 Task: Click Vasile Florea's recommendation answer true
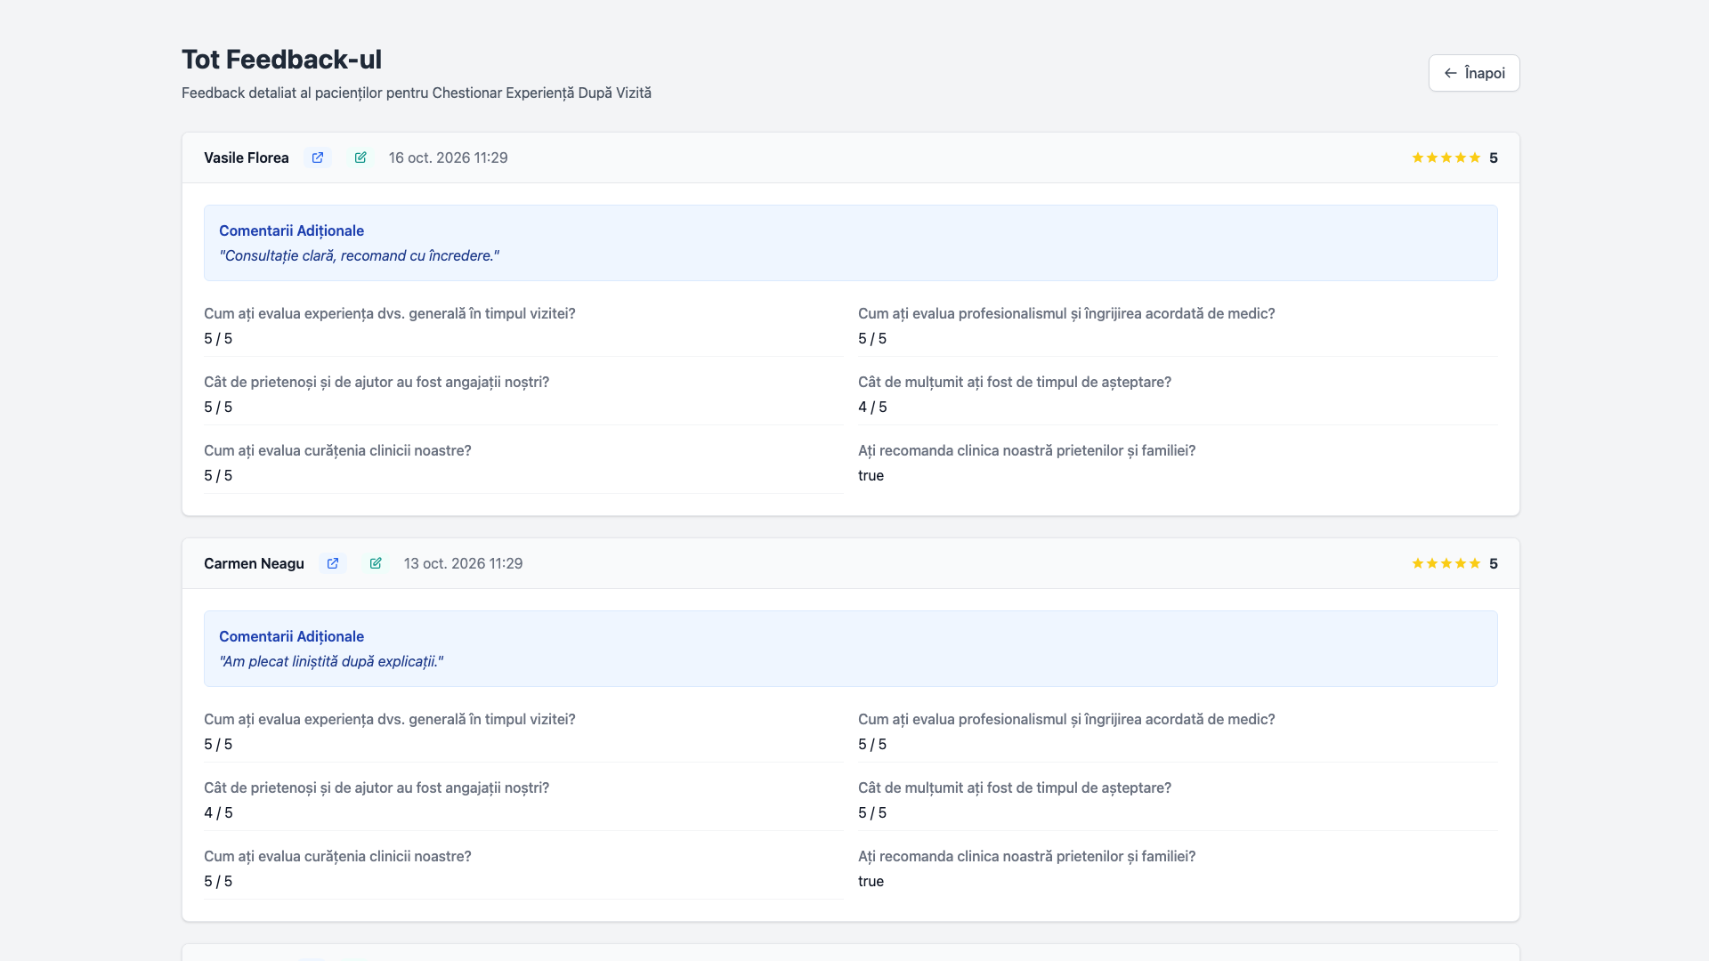pyautogui.click(x=871, y=475)
